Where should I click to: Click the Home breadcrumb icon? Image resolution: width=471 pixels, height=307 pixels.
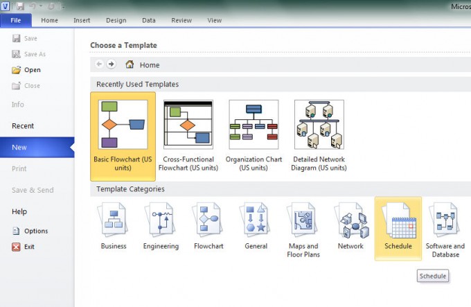click(130, 64)
